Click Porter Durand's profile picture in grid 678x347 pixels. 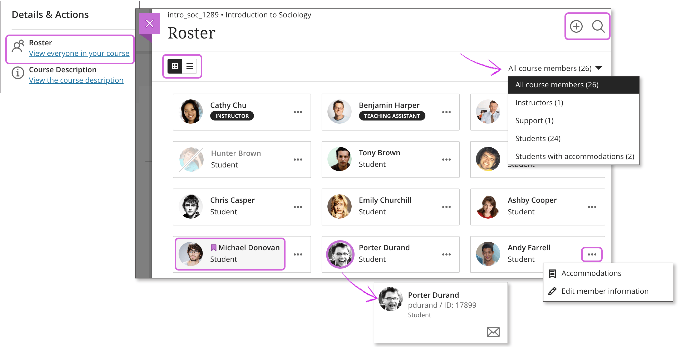click(x=340, y=254)
